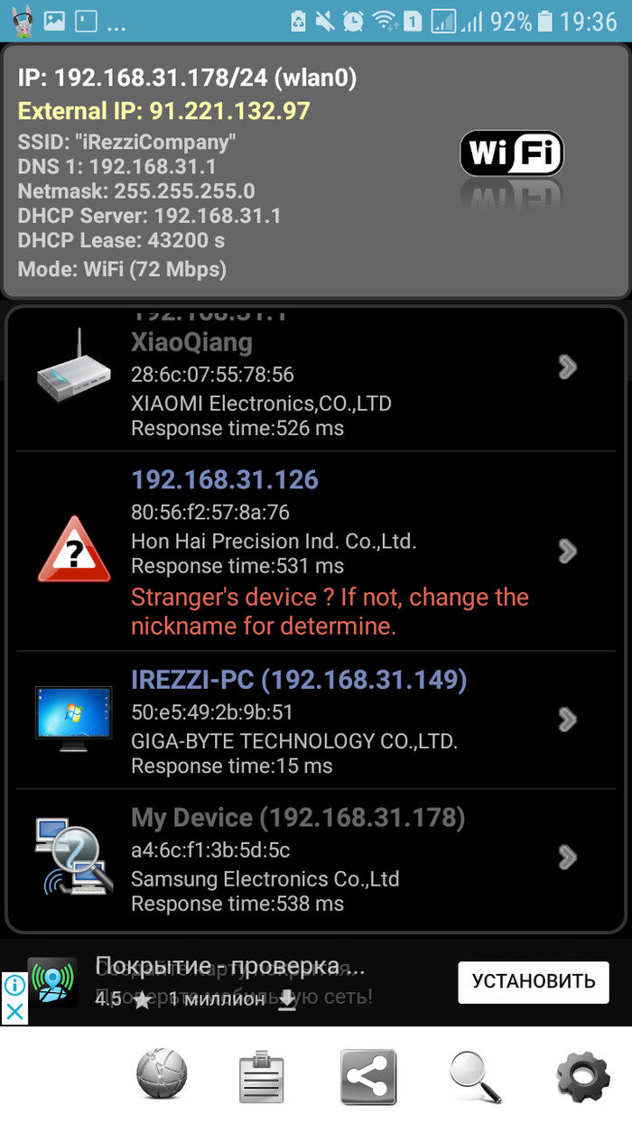Image resolution: width=632 pixels, height=1123 pixels.
Task: Start scan with the magnifying glass icon
Action: pyautogui.click(x=475, y=1076)
